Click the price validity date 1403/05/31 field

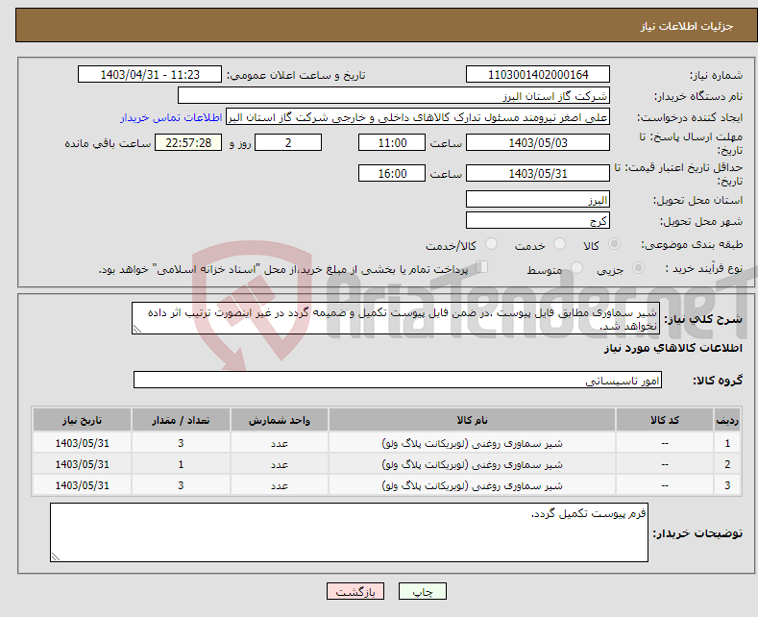[538, 173]
